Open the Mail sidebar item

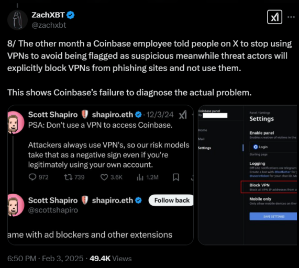pyautogui.click(x=201, y=139)
